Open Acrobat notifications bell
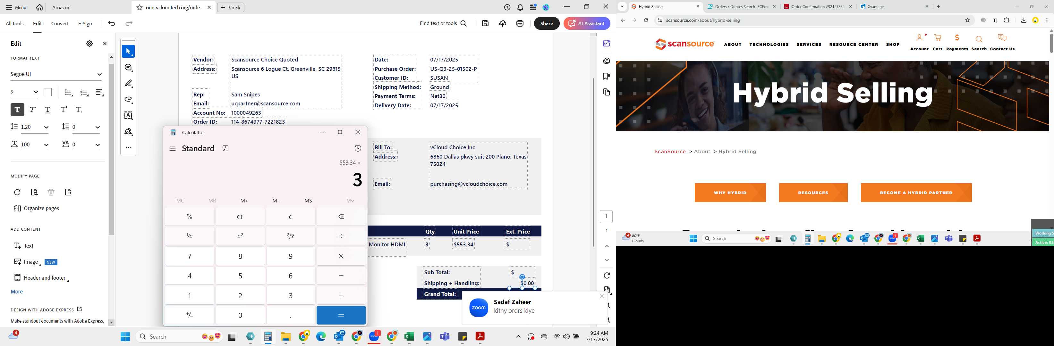 [520, 7]
